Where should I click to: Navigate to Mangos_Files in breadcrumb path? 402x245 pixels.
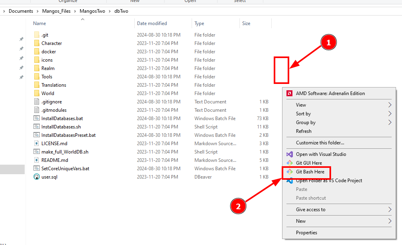[56, 11]
